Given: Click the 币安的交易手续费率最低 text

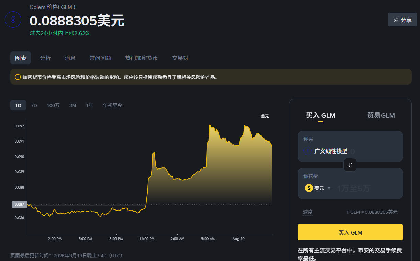Looking at the screenshot, I should [350, 254].
